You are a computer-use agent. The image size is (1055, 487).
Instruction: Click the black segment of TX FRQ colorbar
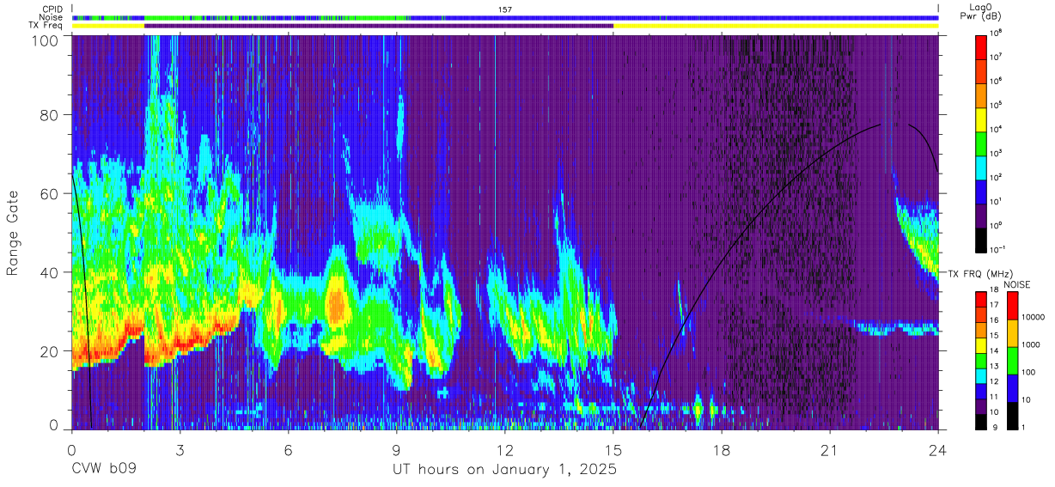tap(982, 421)
